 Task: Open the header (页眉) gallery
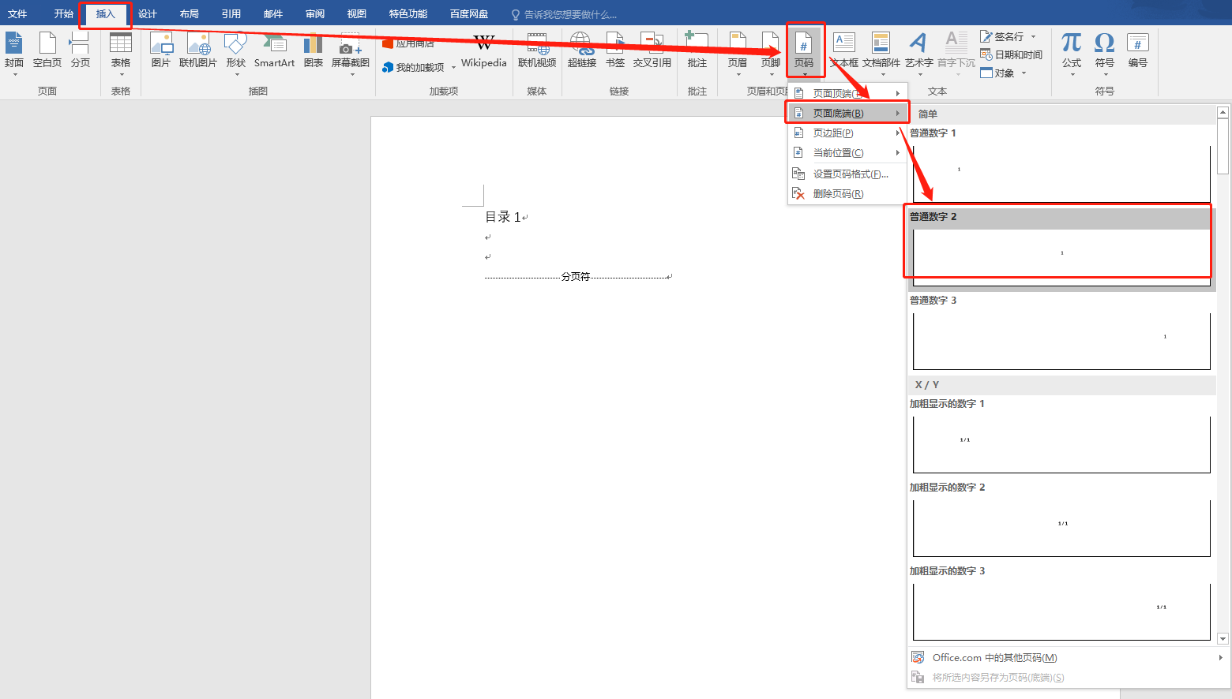point(738,53)
